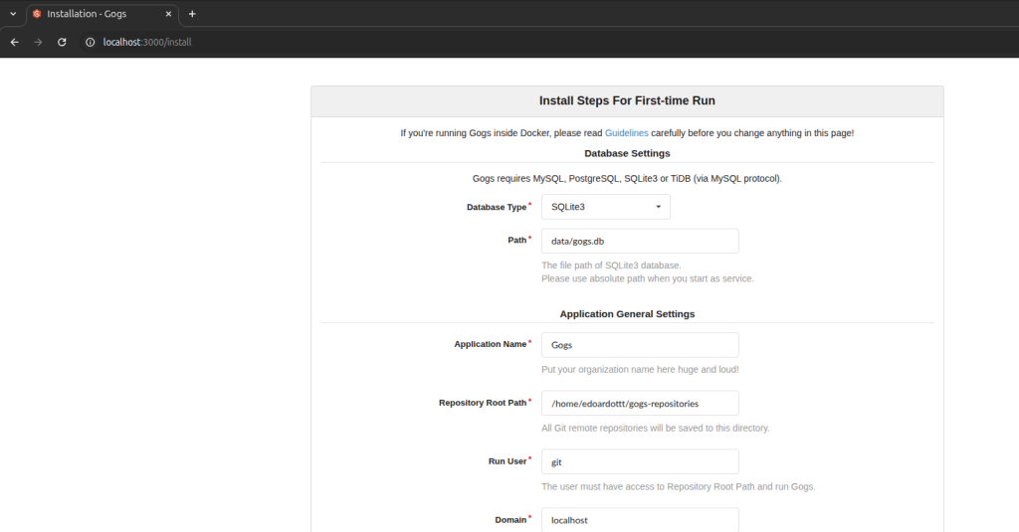The width and height of the screenshot is (1019, 532).
Task: Click the browser forward arrow
Action: tap(38, 42)
